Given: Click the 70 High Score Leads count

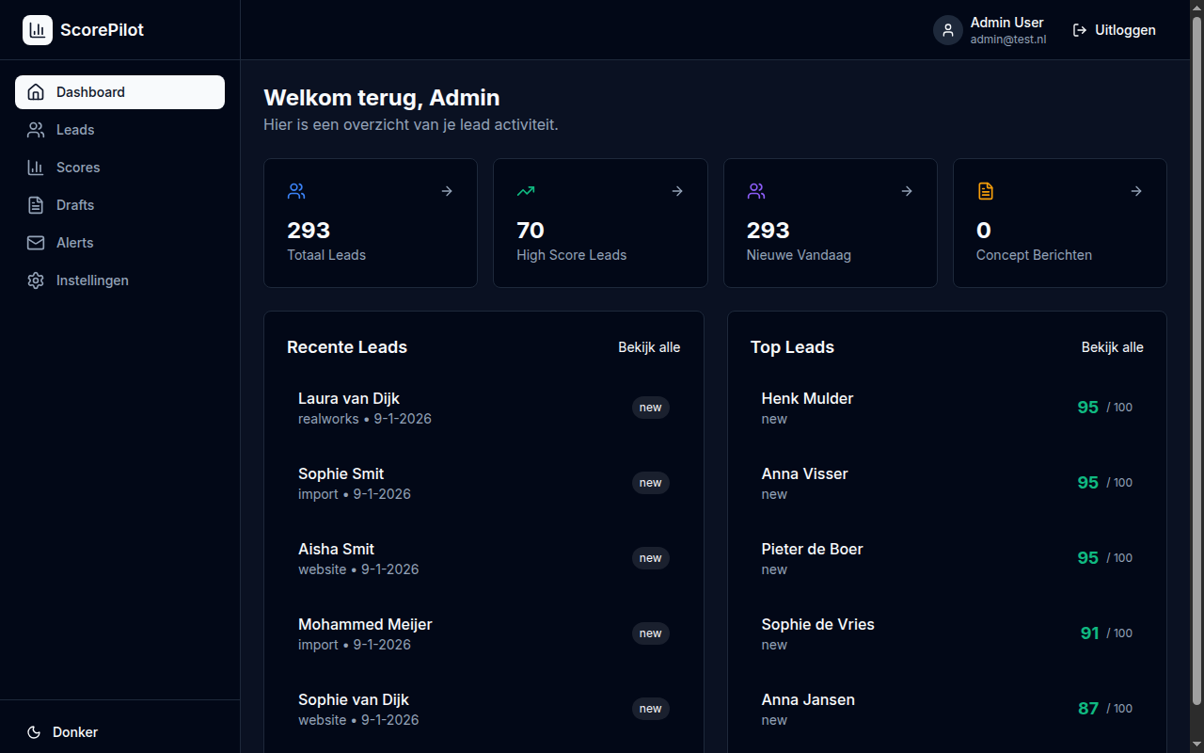Looking at the screenshot, I should [531, 231].
